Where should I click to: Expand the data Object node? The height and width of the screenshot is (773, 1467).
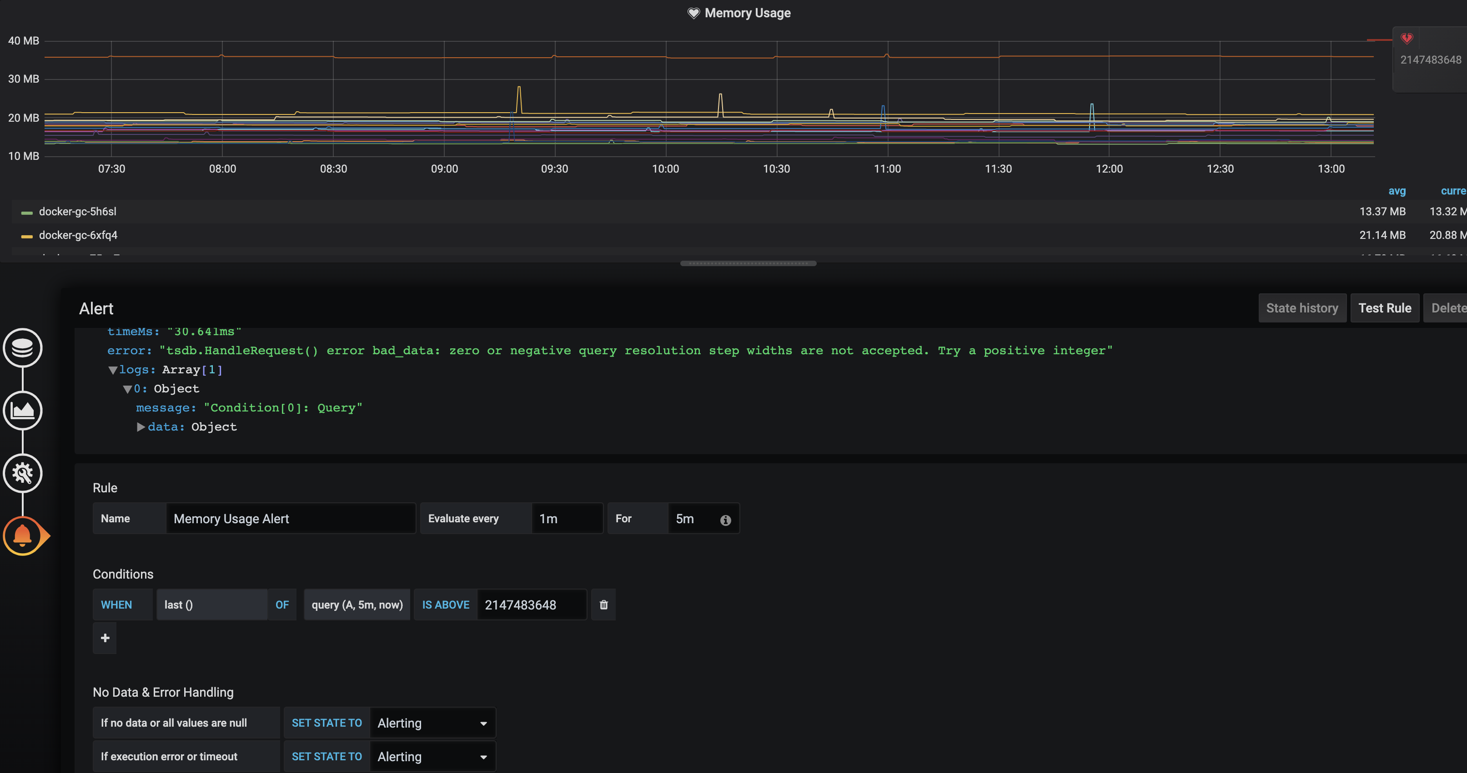(141, 426)
